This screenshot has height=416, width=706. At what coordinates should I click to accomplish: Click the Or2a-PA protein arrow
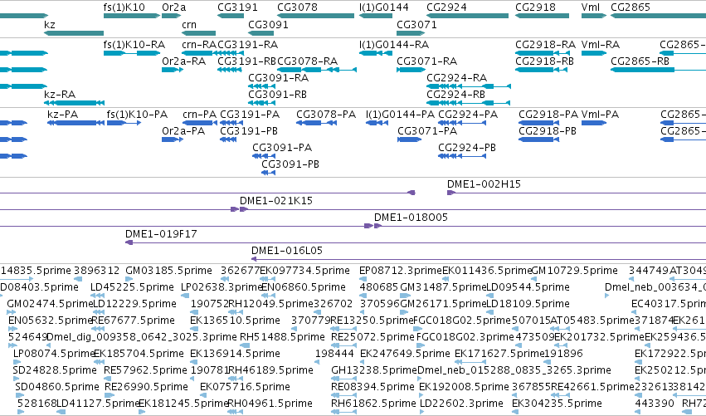click(173, 139)
